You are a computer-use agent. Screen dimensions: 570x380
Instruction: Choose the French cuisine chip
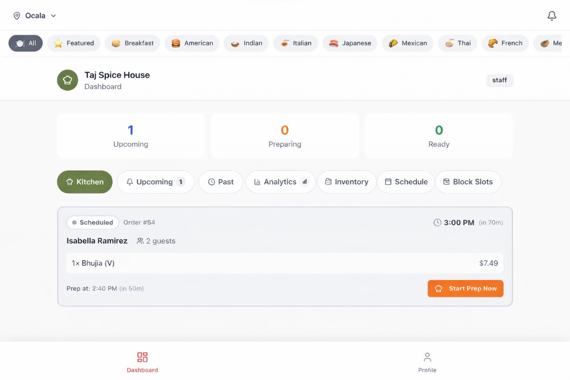pos(505,43)
